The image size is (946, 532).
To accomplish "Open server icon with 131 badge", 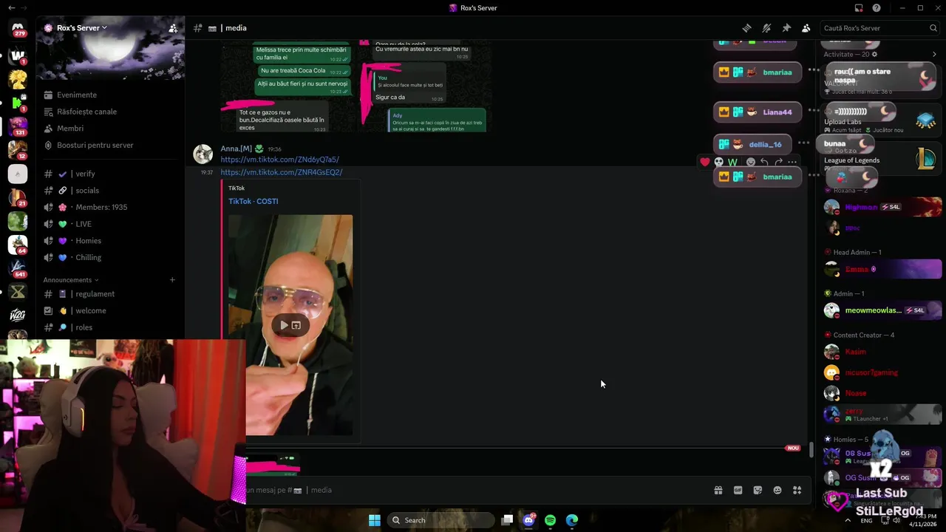I will [x=18, y=126].
